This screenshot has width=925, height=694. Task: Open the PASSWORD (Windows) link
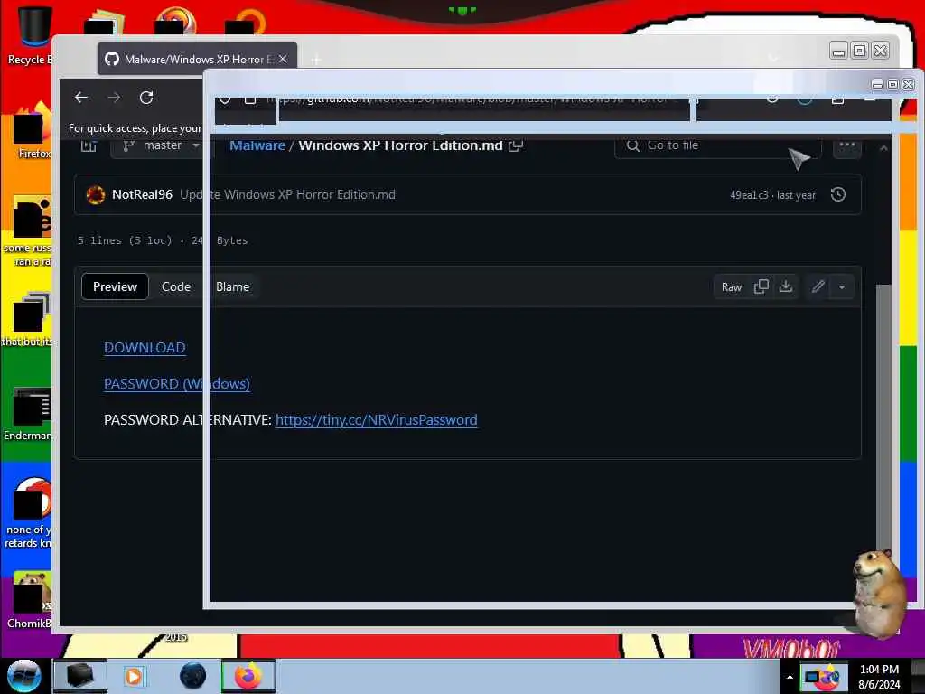[x=177, y=383]
